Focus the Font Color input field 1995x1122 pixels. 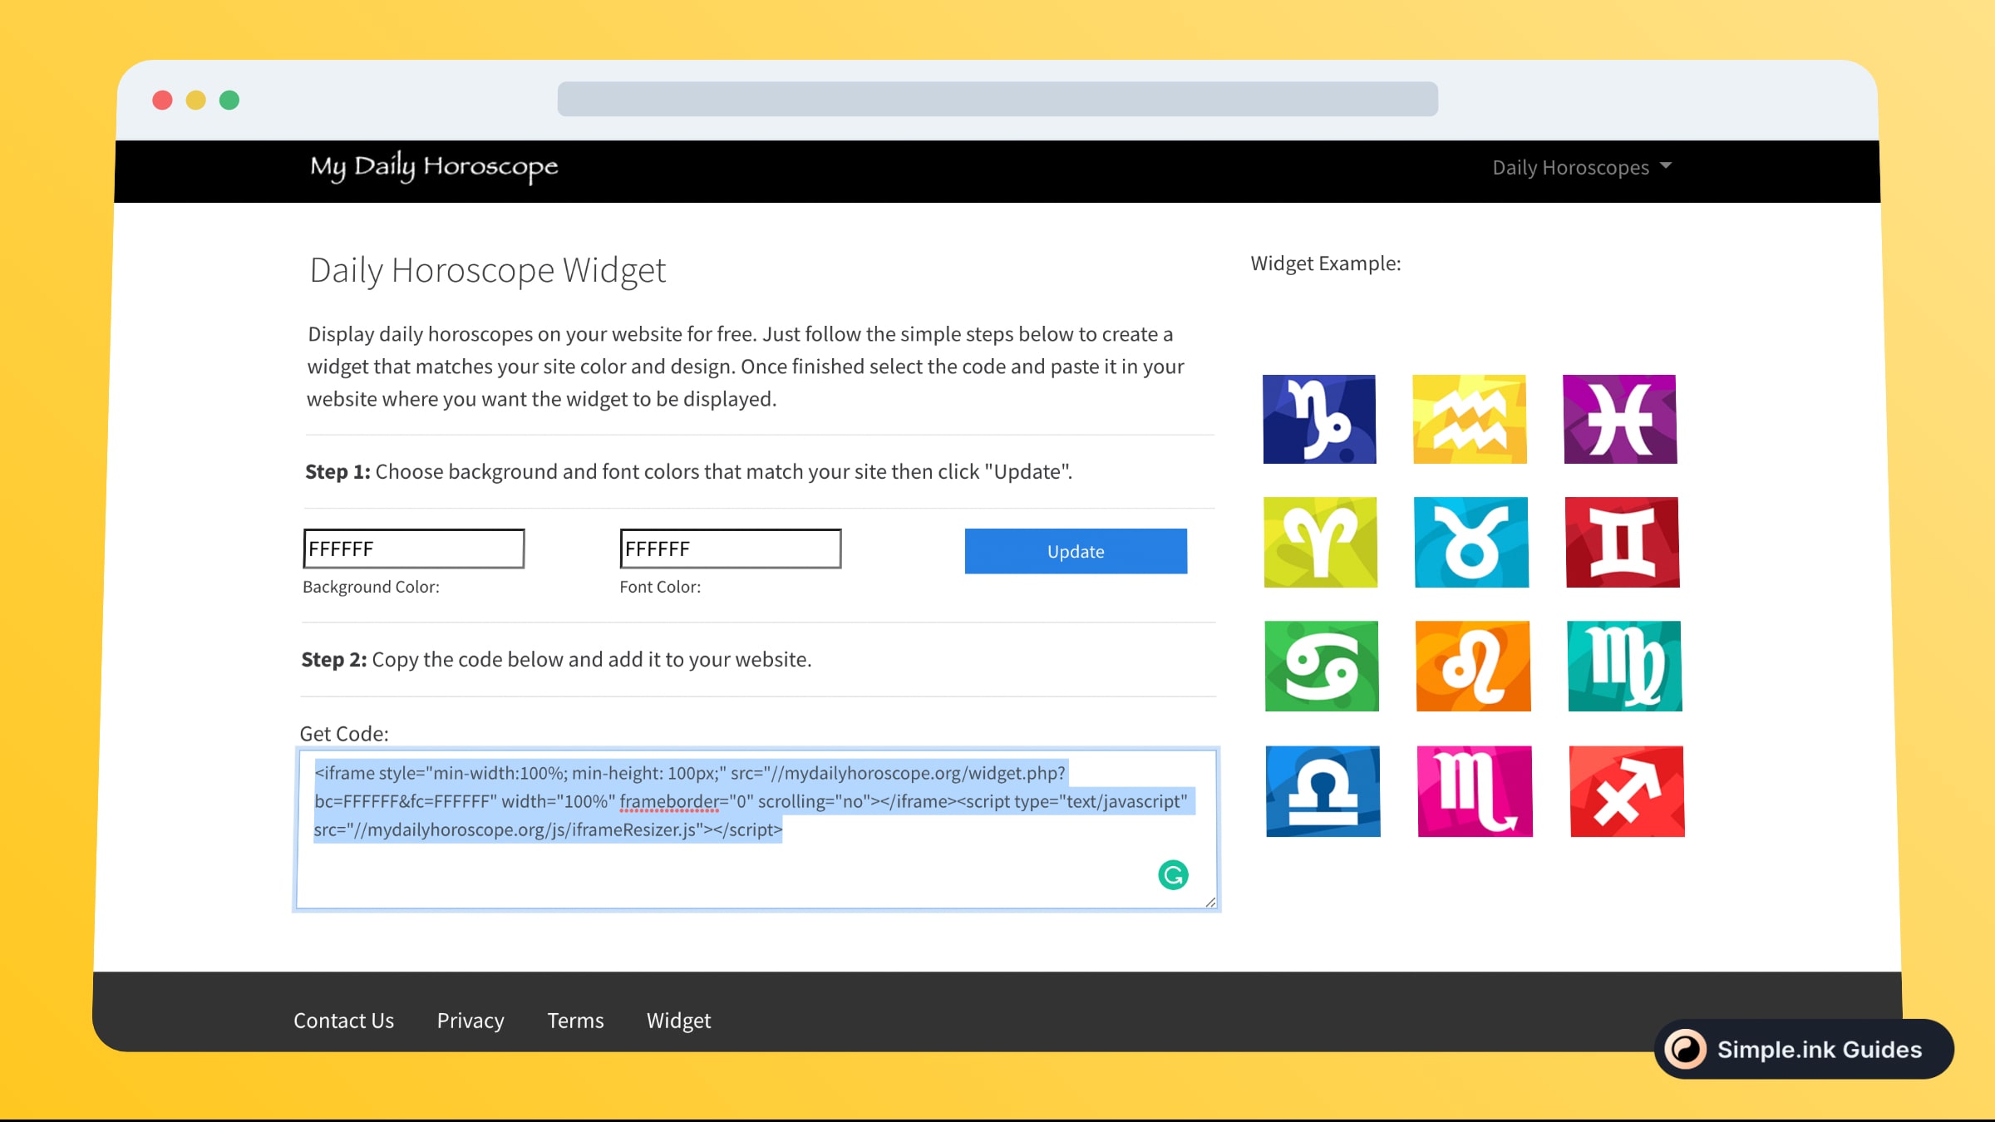click(x=731, y=549)
